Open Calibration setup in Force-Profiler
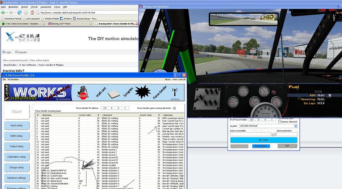Screen dimensions: 342x189 point(16,157)
